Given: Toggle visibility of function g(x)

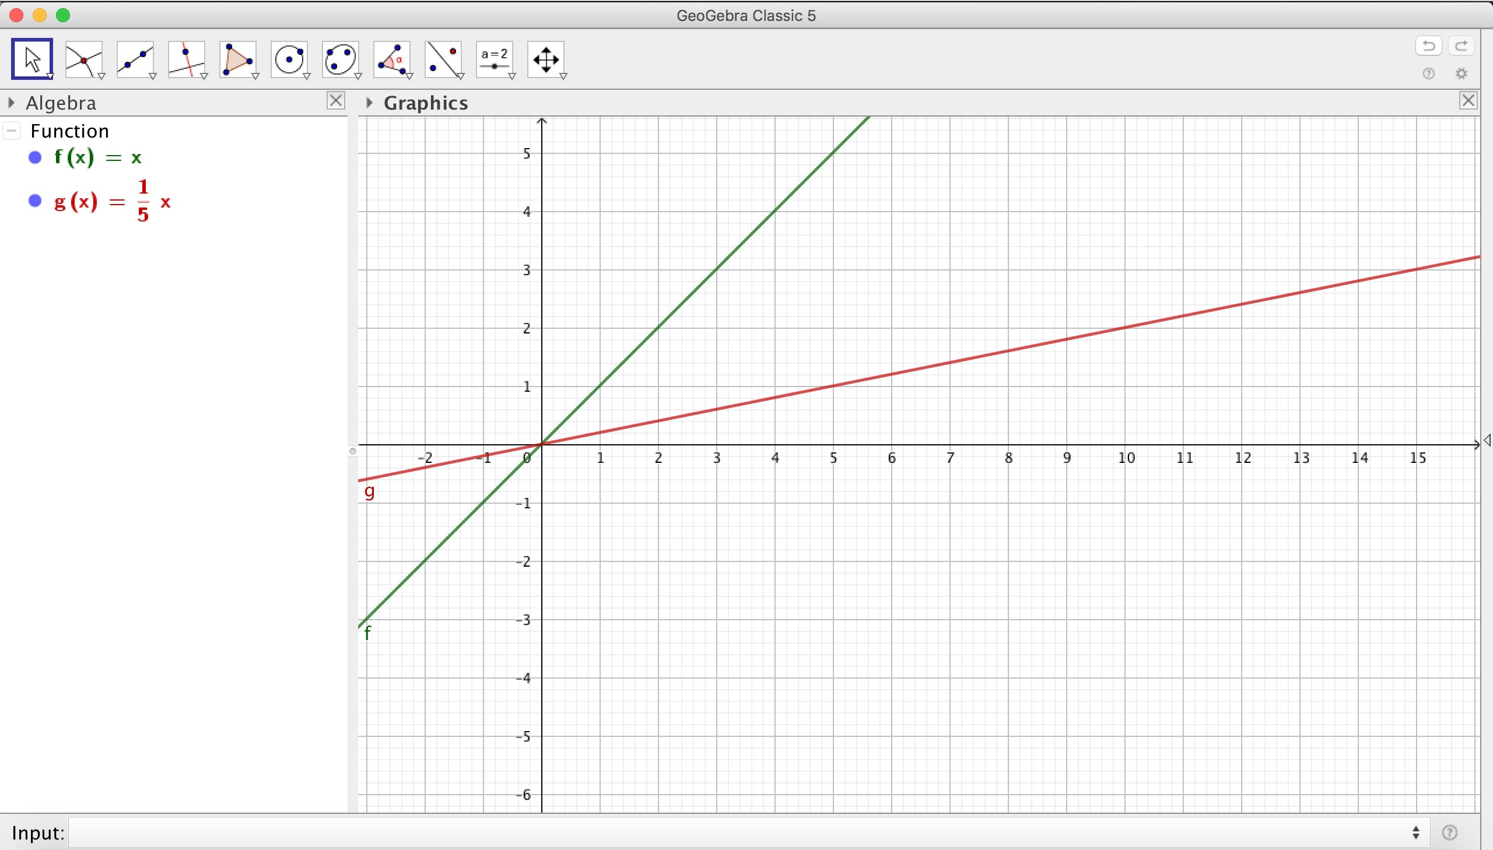Looking at the screenshot, I should [x=35, y=201].
